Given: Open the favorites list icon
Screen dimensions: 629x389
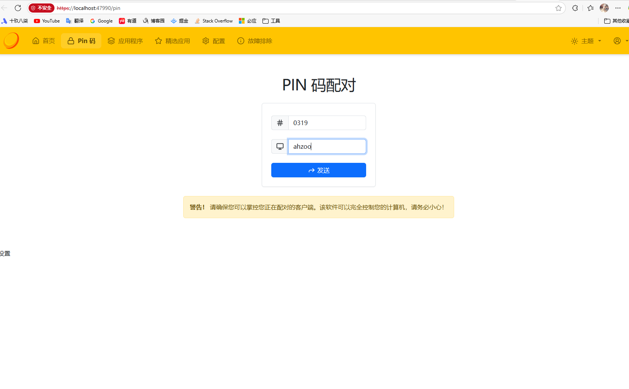Looking at the screenshot, I should point(591,8).
